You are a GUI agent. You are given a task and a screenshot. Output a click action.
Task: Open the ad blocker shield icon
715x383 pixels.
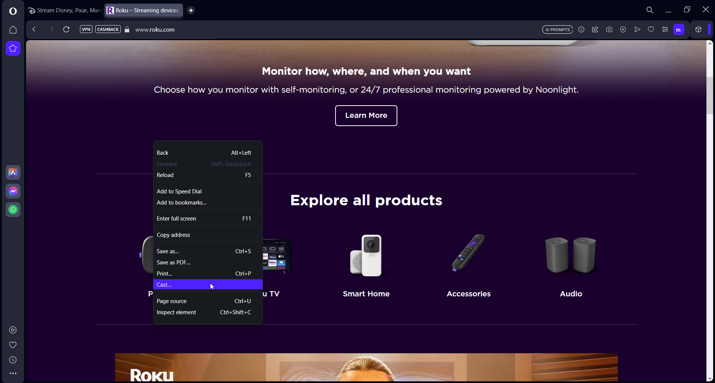623,29
